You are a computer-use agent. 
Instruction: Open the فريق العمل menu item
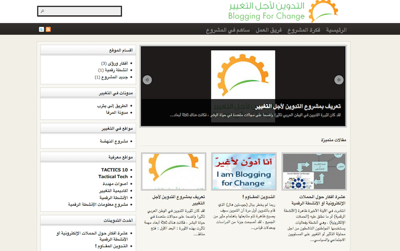click(x=268, y=30)
